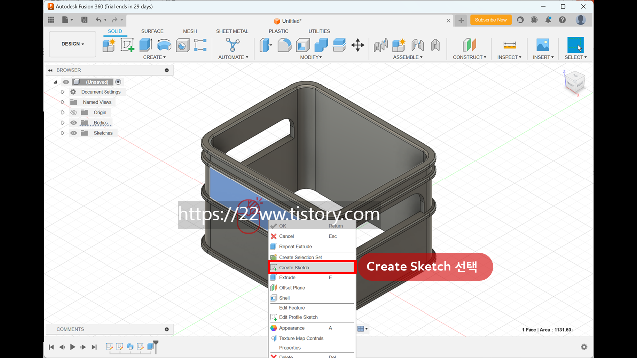The height and width of the screenshot is (358, 637).
Task: Click the New Component icon in CREATE group
Action: [x=109, y=45]
